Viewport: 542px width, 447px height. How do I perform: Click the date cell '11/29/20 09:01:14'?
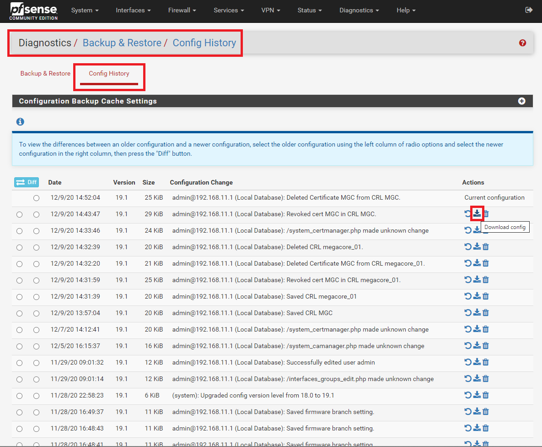[x=77, y=379]
